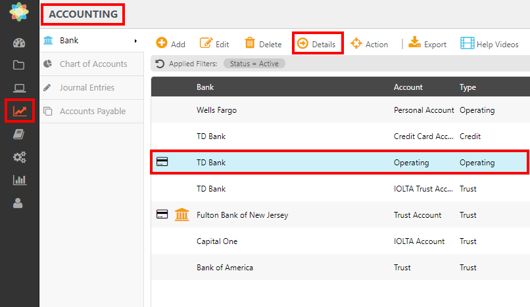Select the Wells Fargo row
530x307 pixels.
click(x=341, y=110)
